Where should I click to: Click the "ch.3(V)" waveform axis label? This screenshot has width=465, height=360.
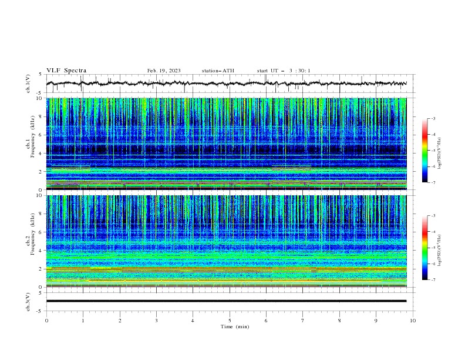pyautogui.click(x=28, y=302)
